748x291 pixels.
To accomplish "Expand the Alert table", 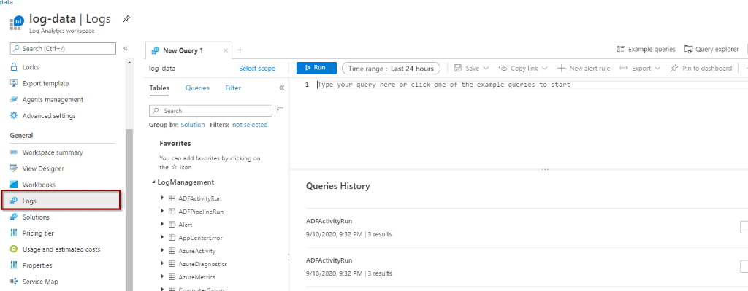I will pos(163,225).
